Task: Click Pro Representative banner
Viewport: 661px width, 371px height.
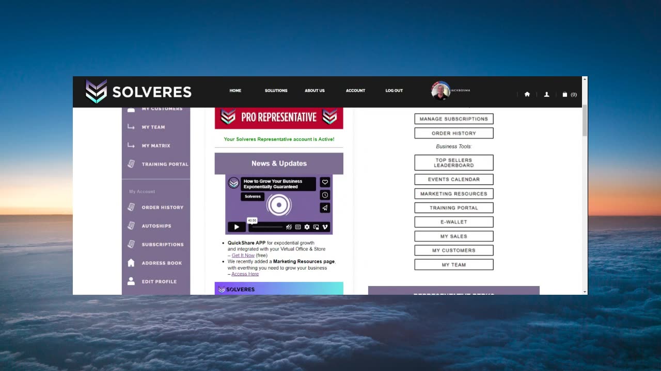Action: (279, 118)
